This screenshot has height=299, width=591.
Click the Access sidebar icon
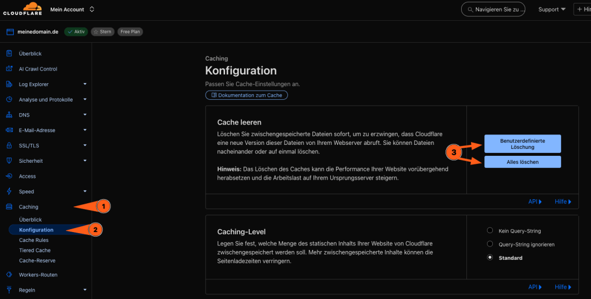(9, 176)
